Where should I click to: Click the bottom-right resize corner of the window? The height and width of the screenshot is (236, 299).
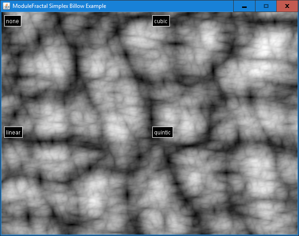click(298, 235)
